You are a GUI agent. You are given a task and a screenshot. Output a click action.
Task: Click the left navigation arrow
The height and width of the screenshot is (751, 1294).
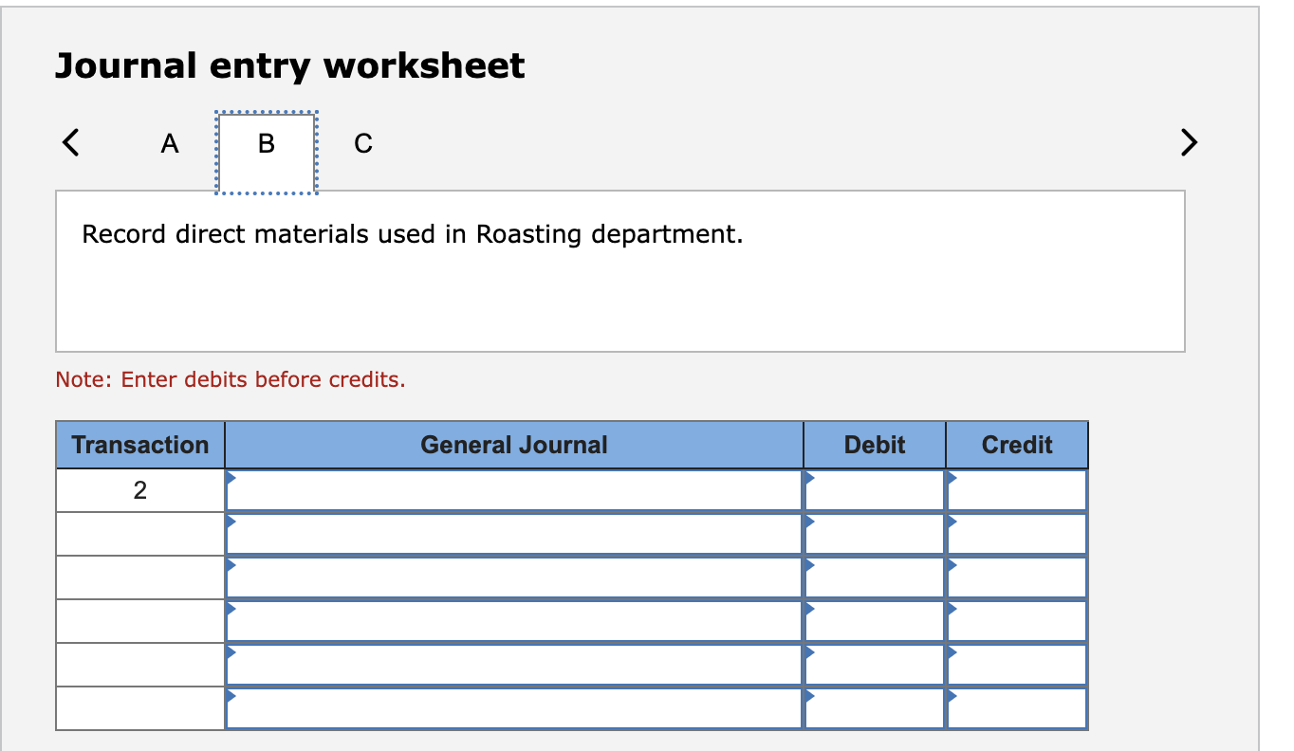pyautogui.click(x=69, y=142)
